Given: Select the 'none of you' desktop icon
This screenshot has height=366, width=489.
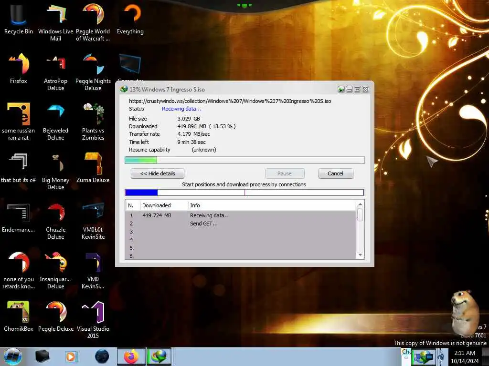Looking at the screenshot, I should [19, 270].
